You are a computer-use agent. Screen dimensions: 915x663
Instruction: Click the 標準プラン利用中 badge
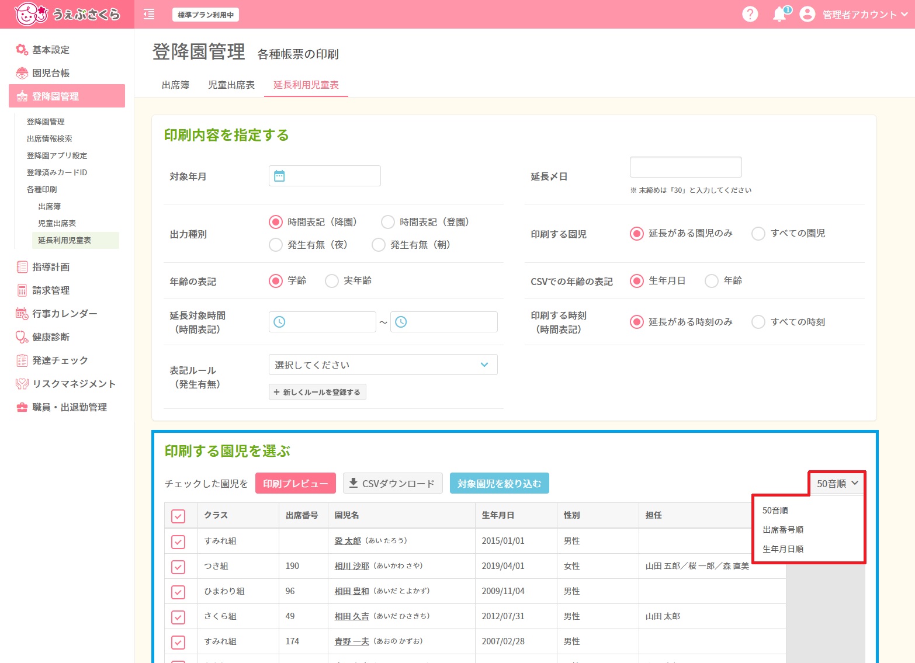(x=206, y=15)
